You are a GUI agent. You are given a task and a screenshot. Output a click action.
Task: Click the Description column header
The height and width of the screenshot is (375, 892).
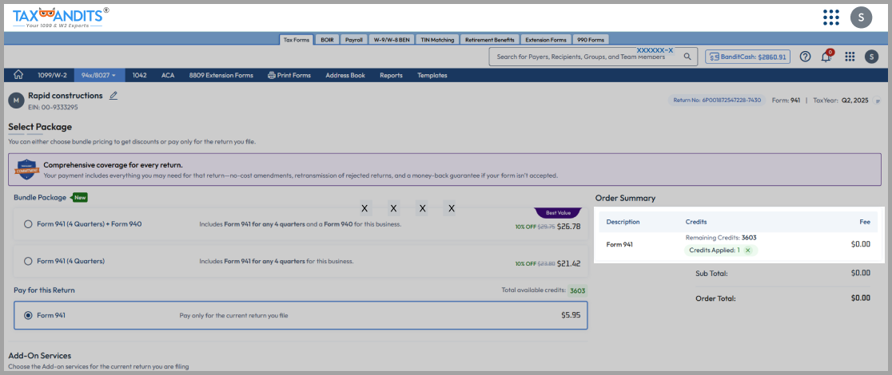(623, 222)
